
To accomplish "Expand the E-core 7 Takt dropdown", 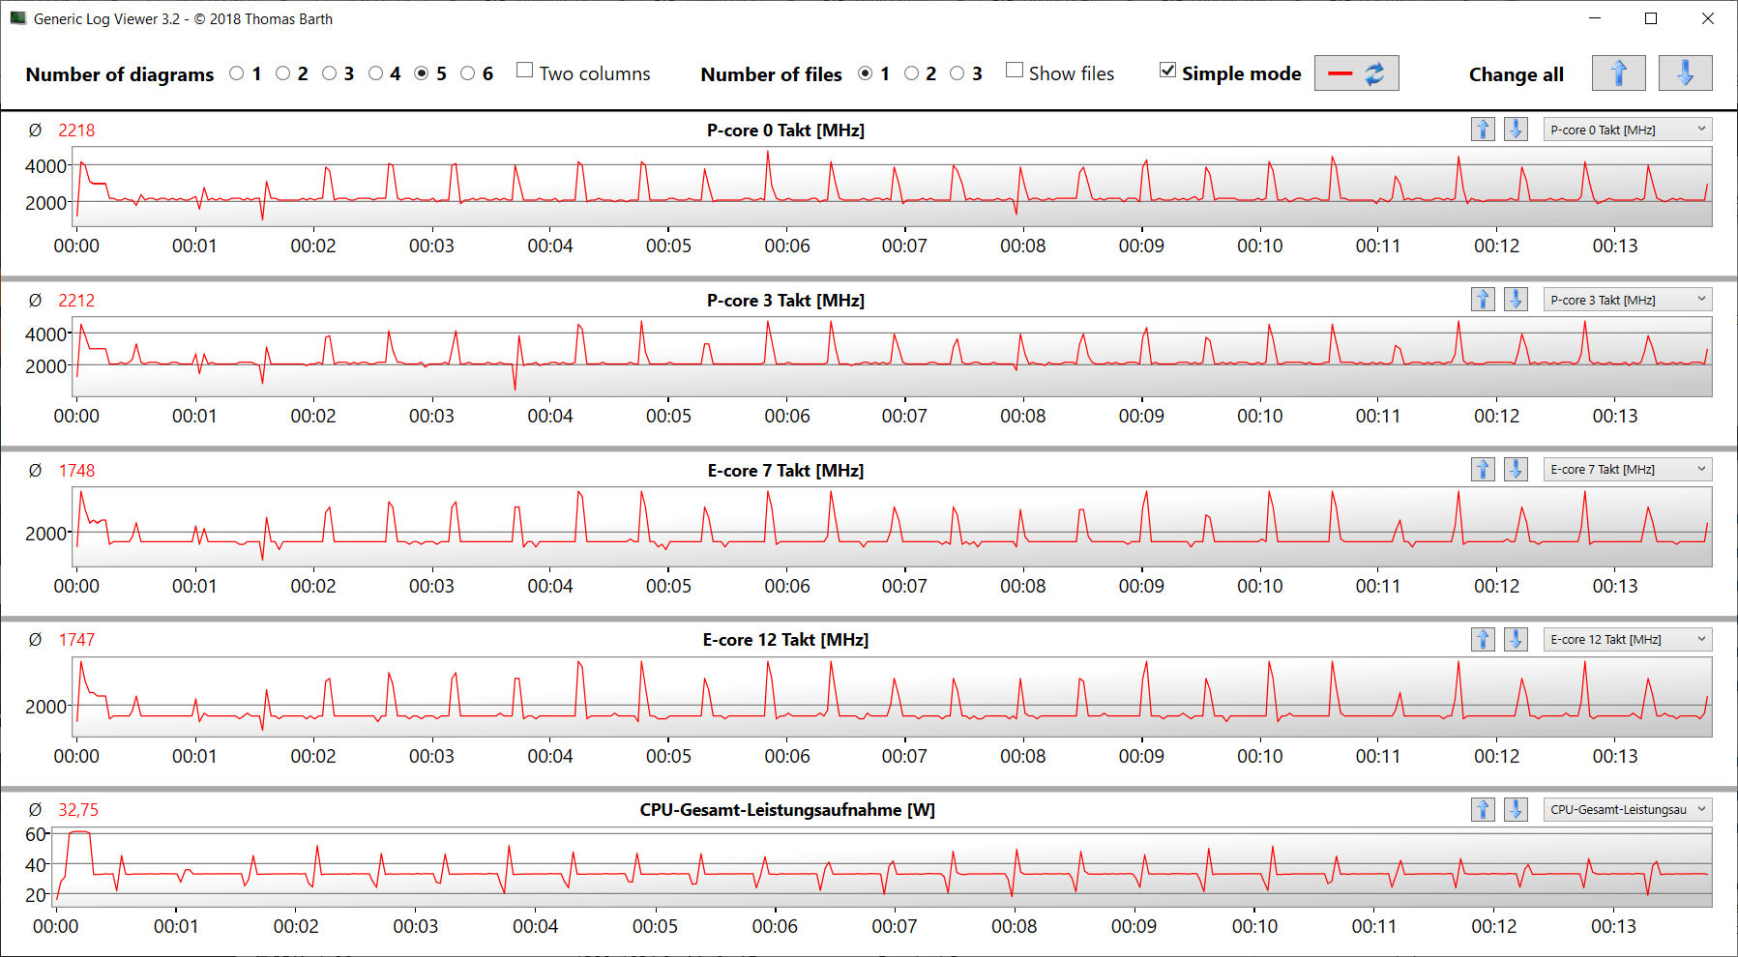I will [1627, 470].
